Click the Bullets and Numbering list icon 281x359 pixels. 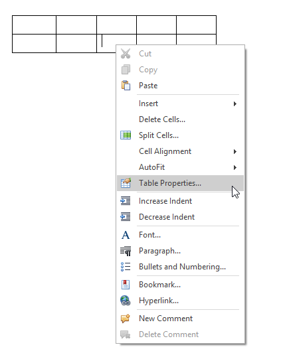tap(126, 267)
